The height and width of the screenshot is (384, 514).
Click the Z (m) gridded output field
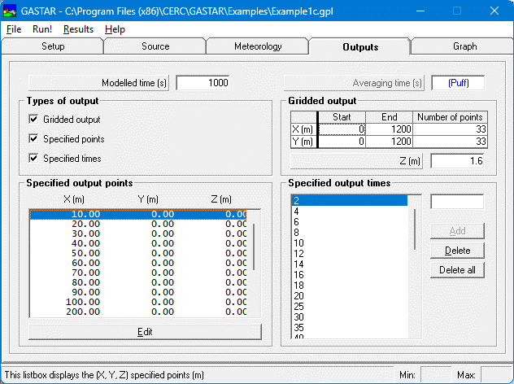pos(457,161)
